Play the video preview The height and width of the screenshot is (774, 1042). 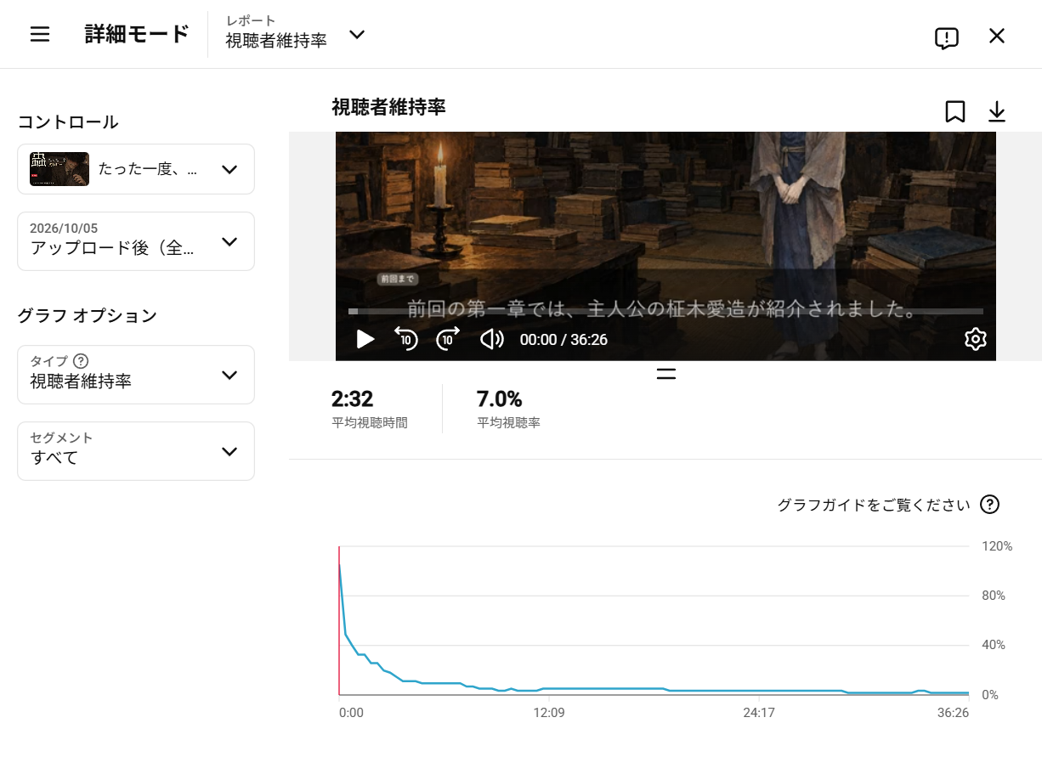pyautogui.click(x=365, y=339)
